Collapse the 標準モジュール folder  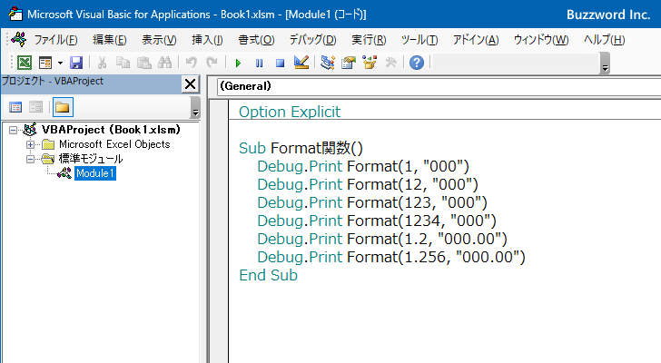click(x=30, y=159)
